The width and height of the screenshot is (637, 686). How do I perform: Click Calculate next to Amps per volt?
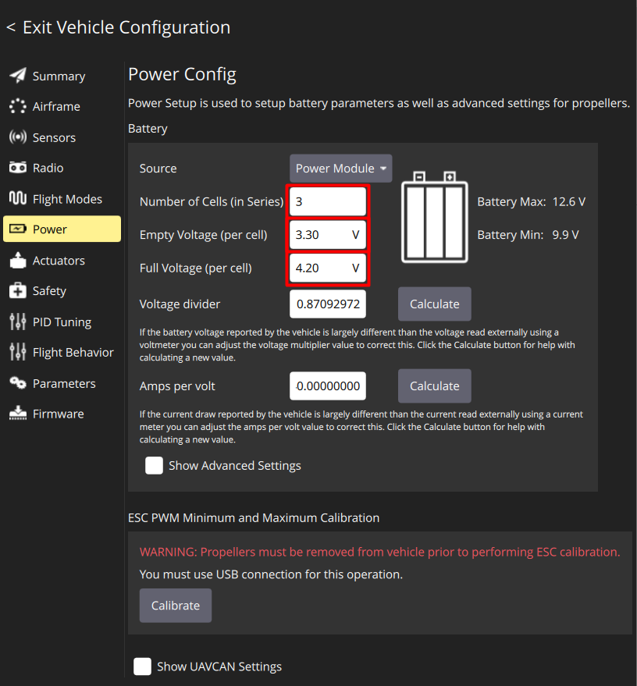(434, 386)
